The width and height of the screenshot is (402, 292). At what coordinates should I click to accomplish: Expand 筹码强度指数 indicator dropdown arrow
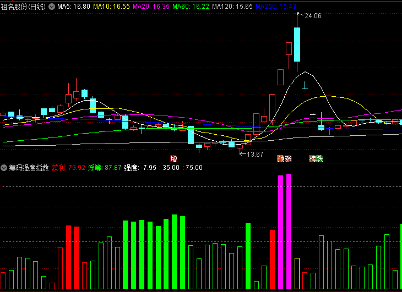[4, 168]
